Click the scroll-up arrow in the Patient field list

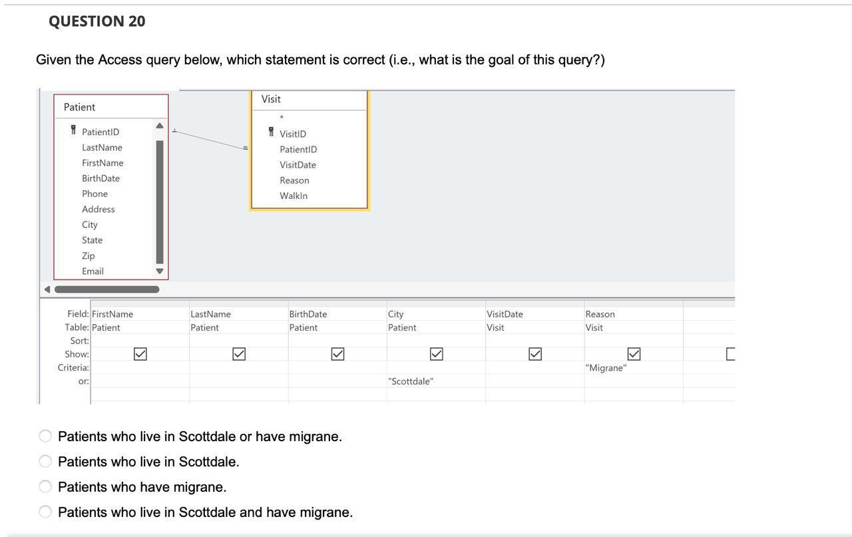pyautogui.click(x=159, y=124)
